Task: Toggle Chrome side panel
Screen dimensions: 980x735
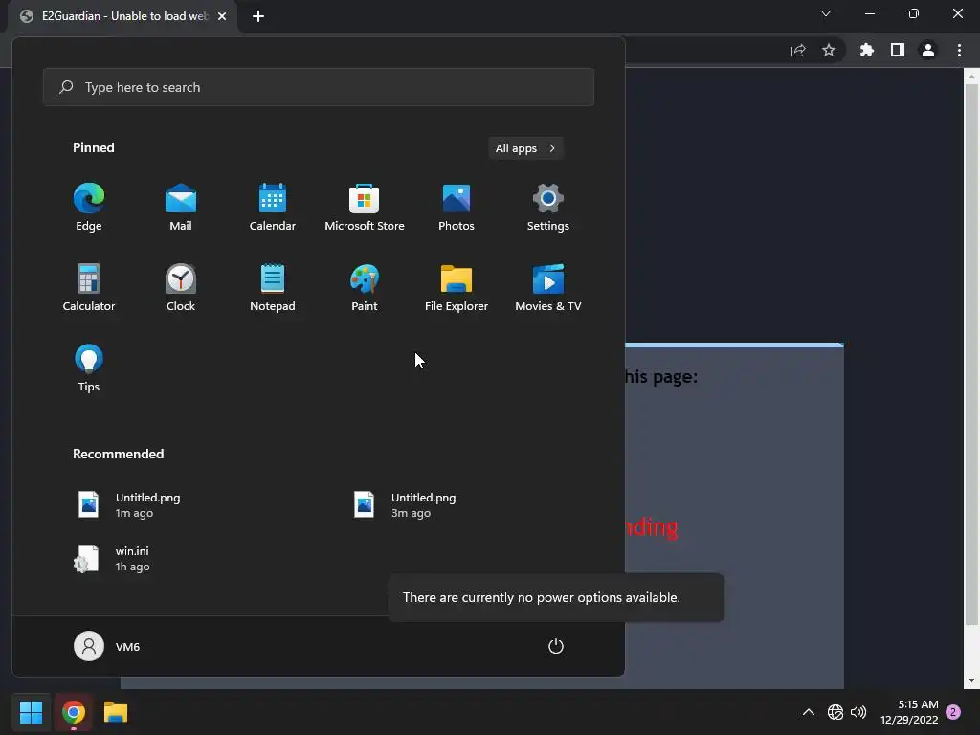Action: coord(898,50)
